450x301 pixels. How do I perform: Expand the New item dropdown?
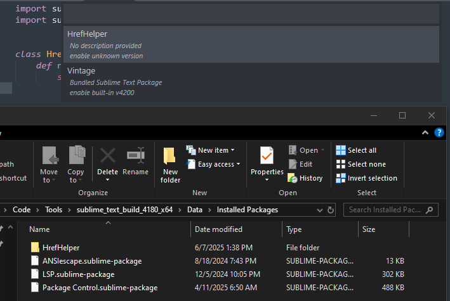point(232,150)
